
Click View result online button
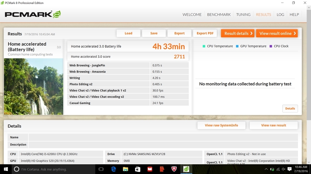coord(277,33)
